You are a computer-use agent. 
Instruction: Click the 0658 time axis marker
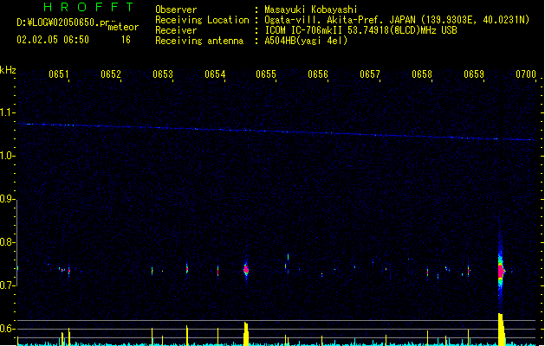422,74
